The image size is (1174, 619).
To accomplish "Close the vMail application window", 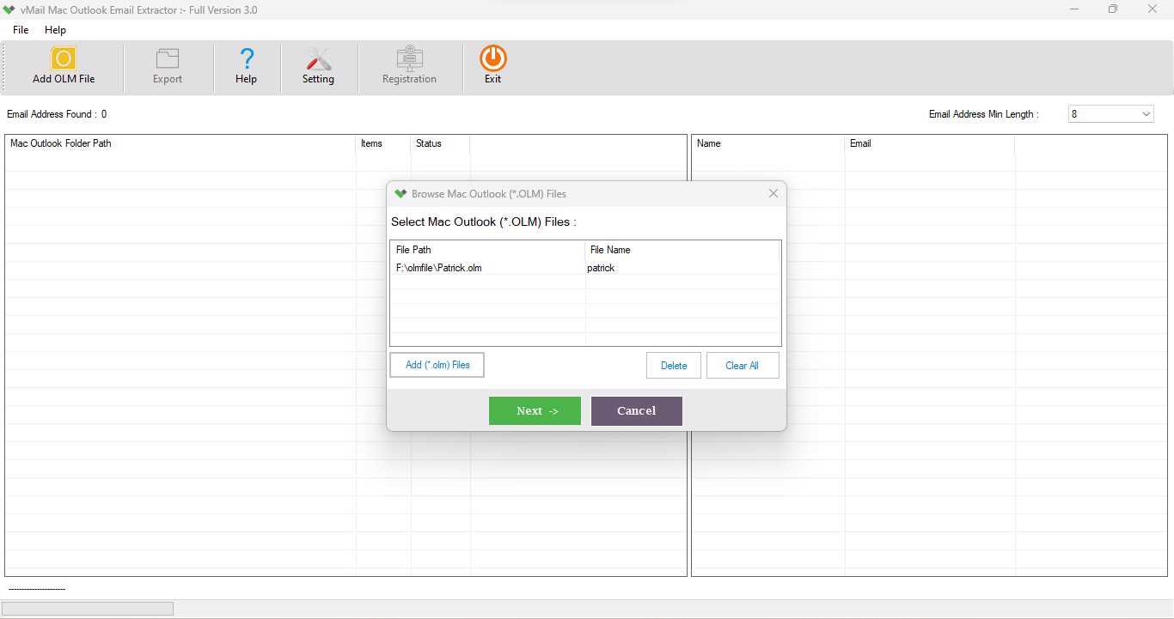I will 1153,9.
